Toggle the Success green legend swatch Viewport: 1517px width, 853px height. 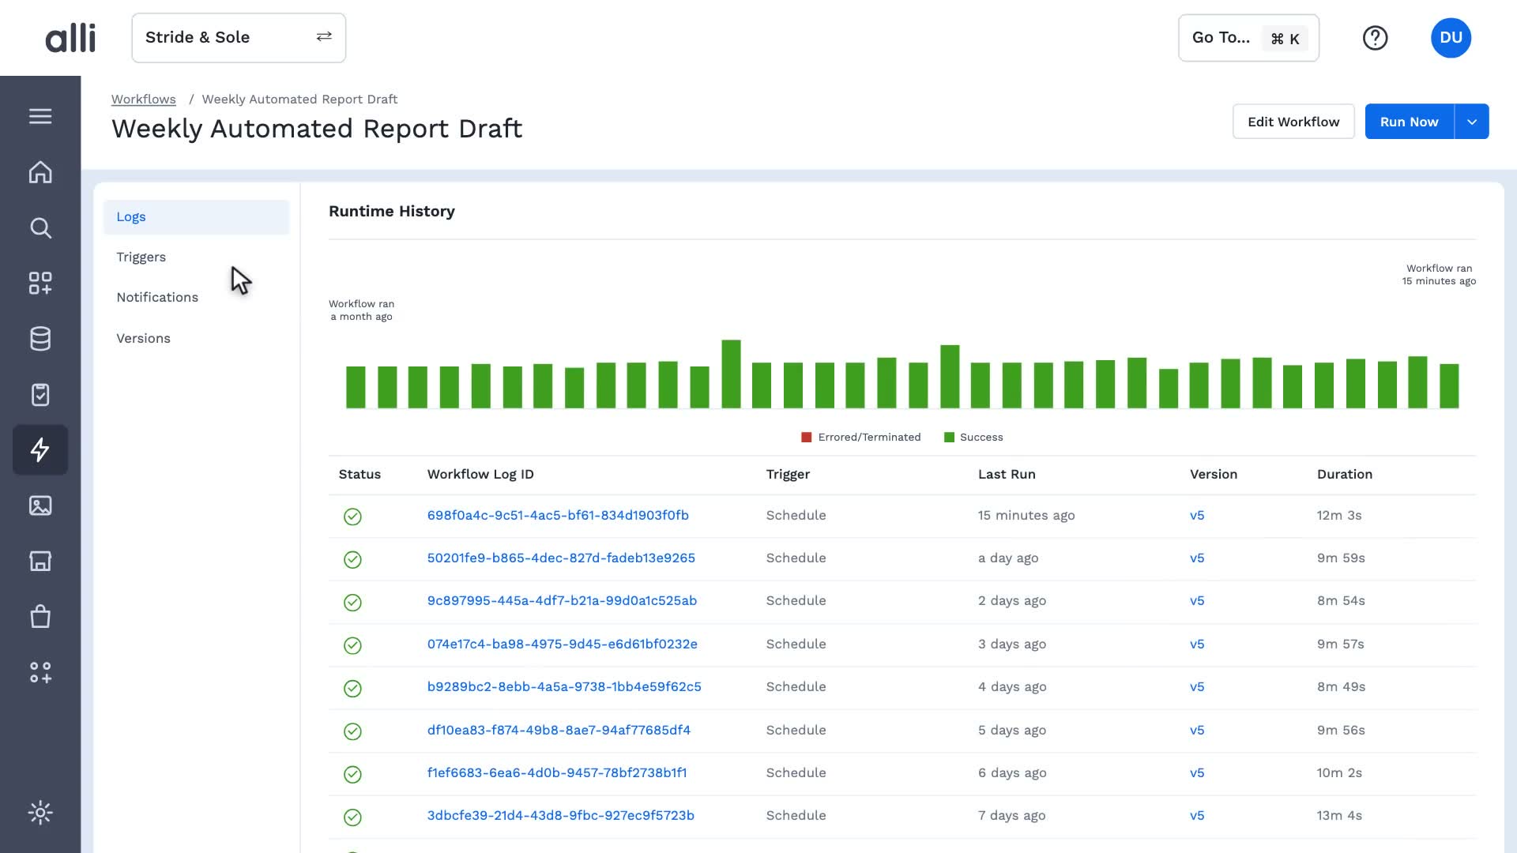click(949, 438)
